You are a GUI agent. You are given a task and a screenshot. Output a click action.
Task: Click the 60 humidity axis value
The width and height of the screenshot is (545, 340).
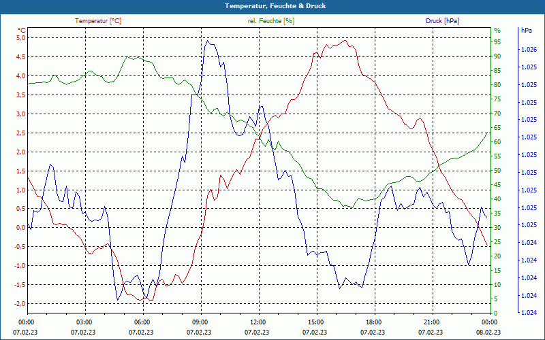pos(497,142)
